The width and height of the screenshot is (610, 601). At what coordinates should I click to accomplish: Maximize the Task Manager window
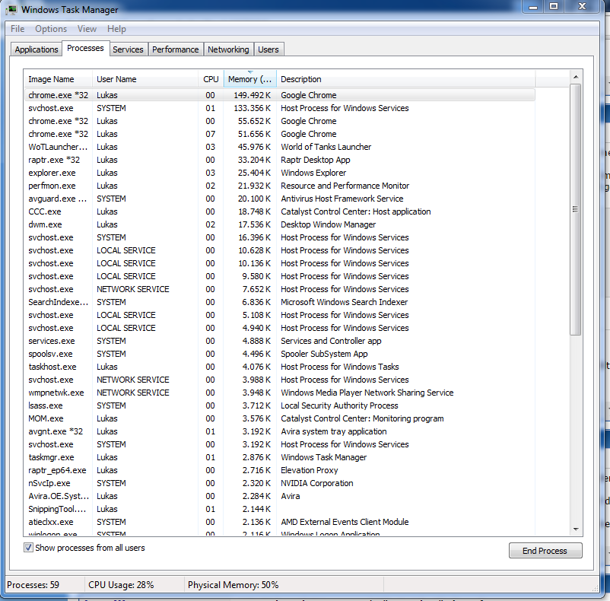pos(554,7)
